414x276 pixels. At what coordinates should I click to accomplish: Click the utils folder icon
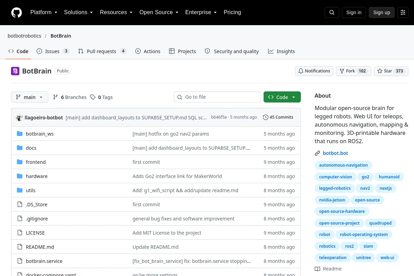[x=20, y=190]
